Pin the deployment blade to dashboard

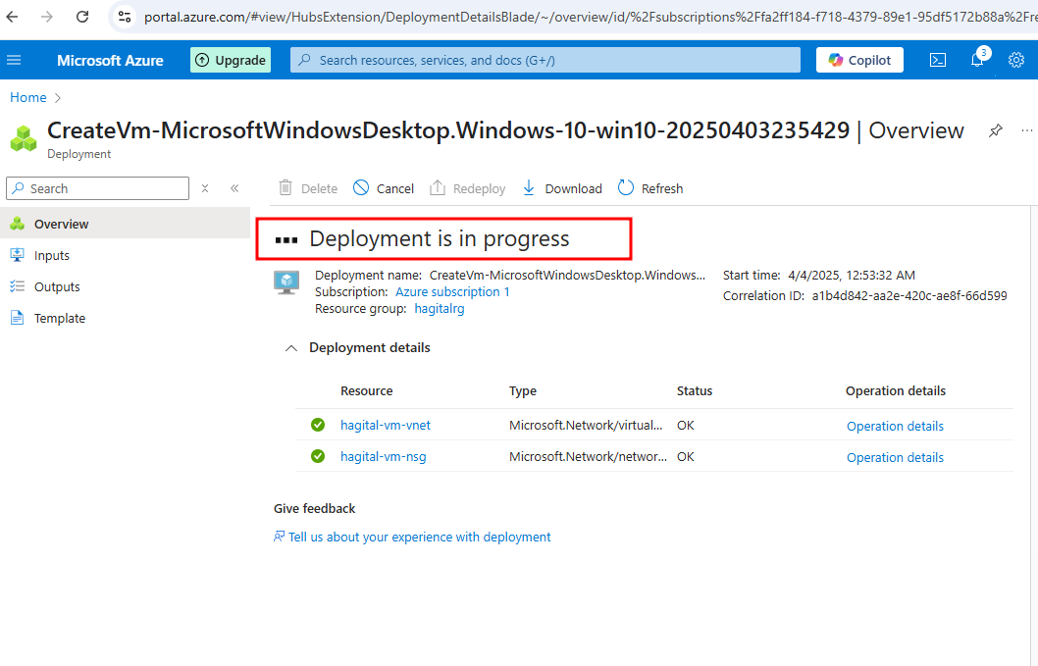(995, 130)
